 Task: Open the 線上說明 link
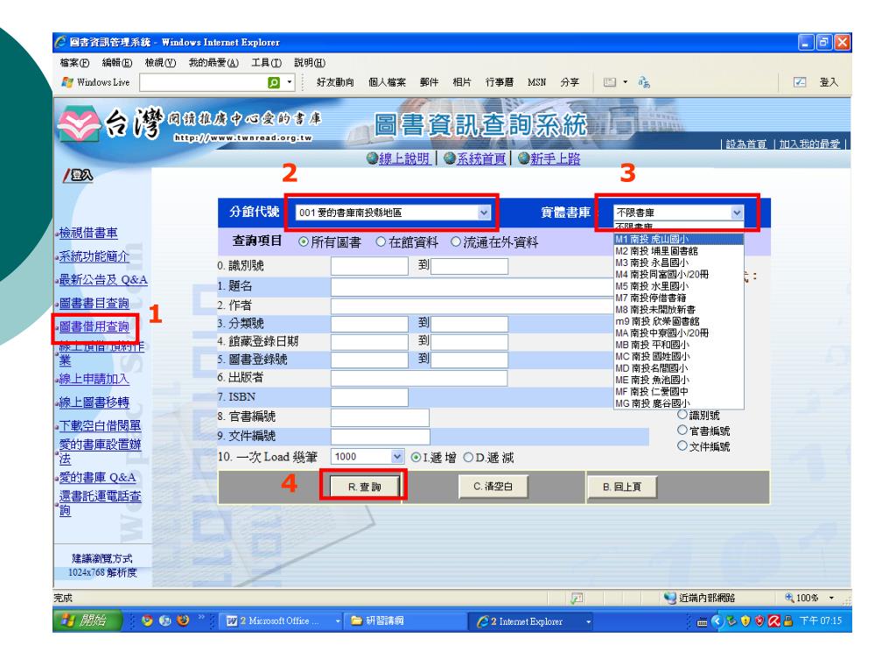click(x=404, y=158)
